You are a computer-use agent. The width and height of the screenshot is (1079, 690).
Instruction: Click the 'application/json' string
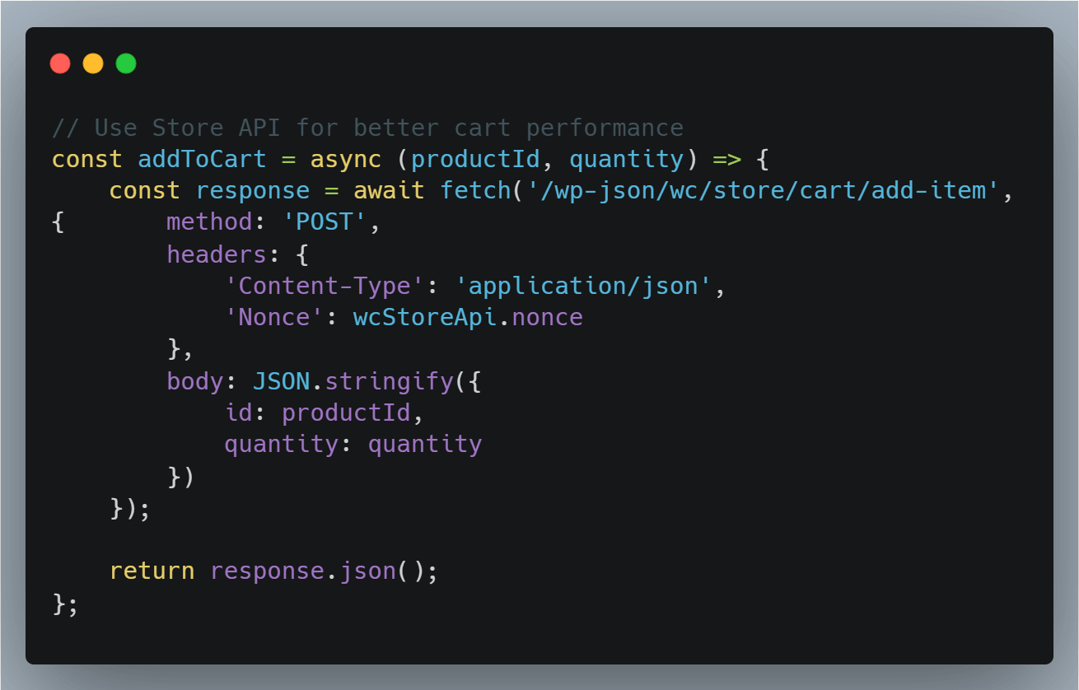(582, 286)
